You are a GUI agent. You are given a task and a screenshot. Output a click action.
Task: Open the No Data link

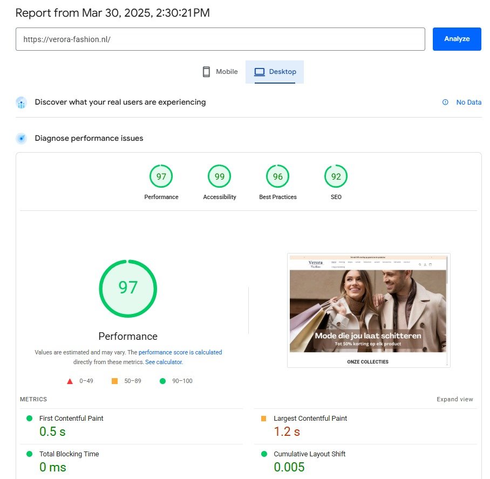click(x=468, y=102)
